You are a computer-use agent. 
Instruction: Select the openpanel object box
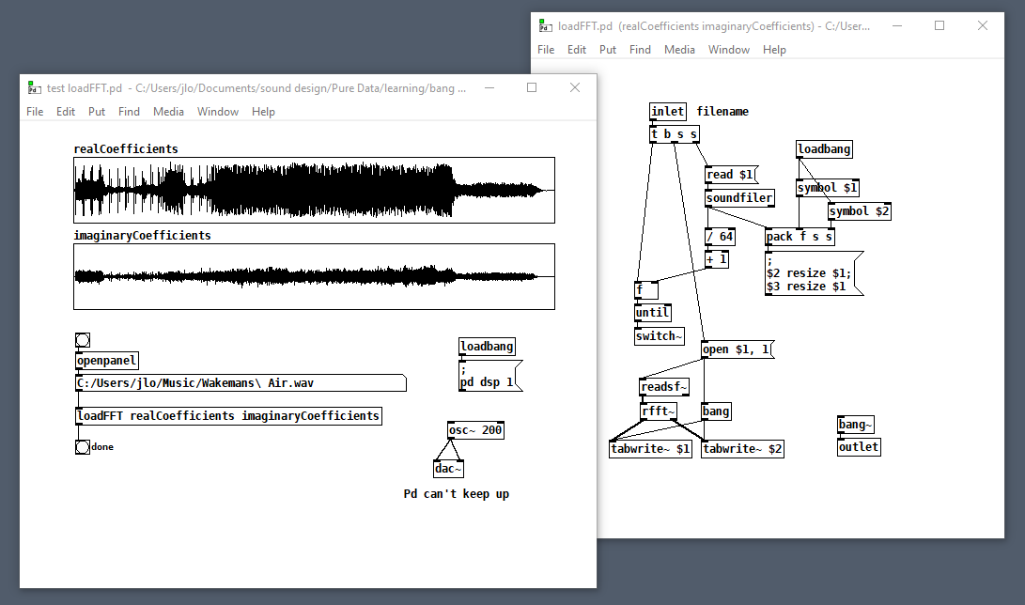(x=106, y=361)
